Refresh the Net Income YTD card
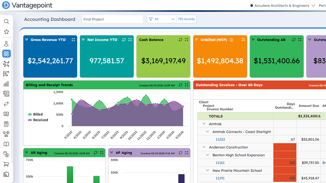This screenshot has width=326, height=183. (124, 40)
